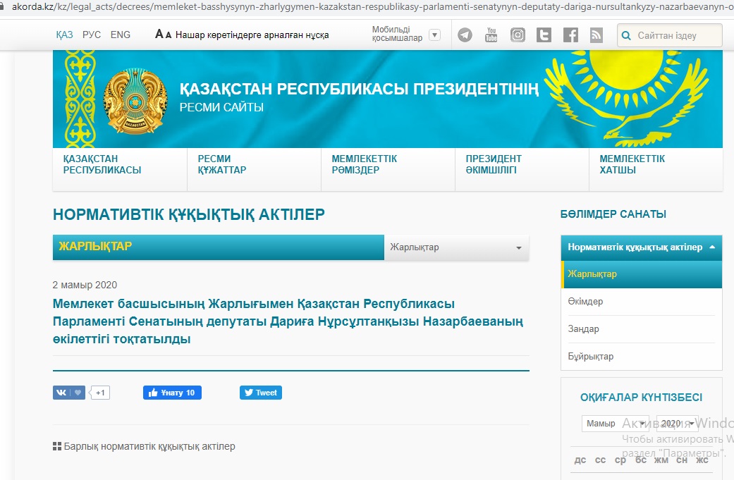Switch site language to РУС
Image resolution: width=734 pixels, height=480 pixels.
(92, 35)
